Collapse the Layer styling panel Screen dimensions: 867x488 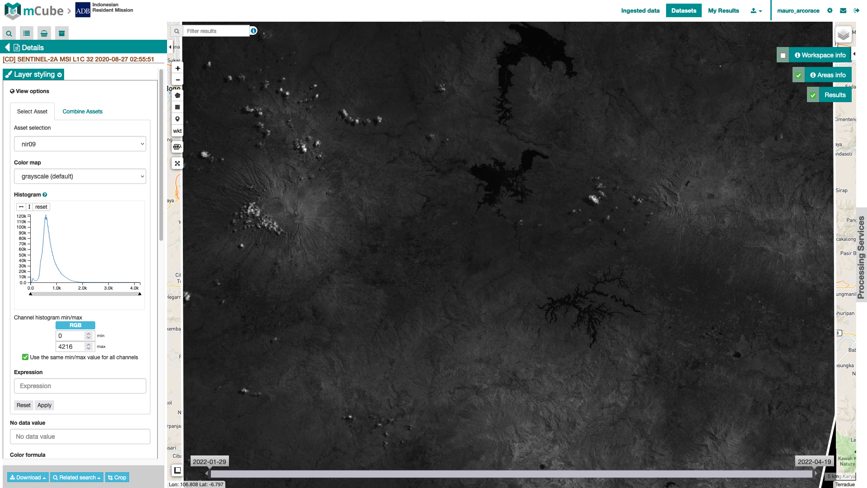[59, 75]
